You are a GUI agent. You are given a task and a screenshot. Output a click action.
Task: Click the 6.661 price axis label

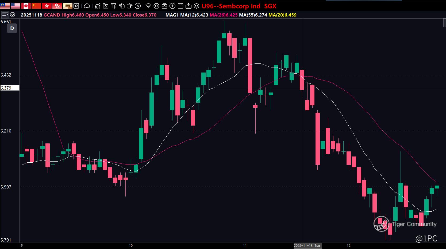click(x=6, y=22)
